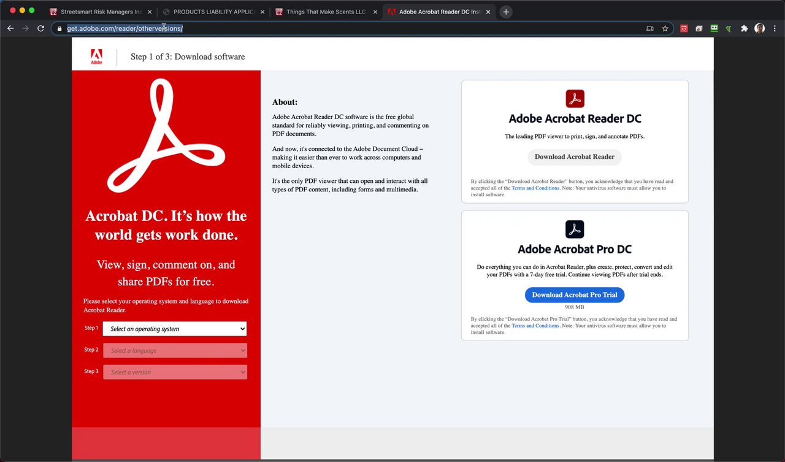This screenshot has height=462, width=785.
Task: Open the Select a language dropdown
Action: tap(175, 350)
